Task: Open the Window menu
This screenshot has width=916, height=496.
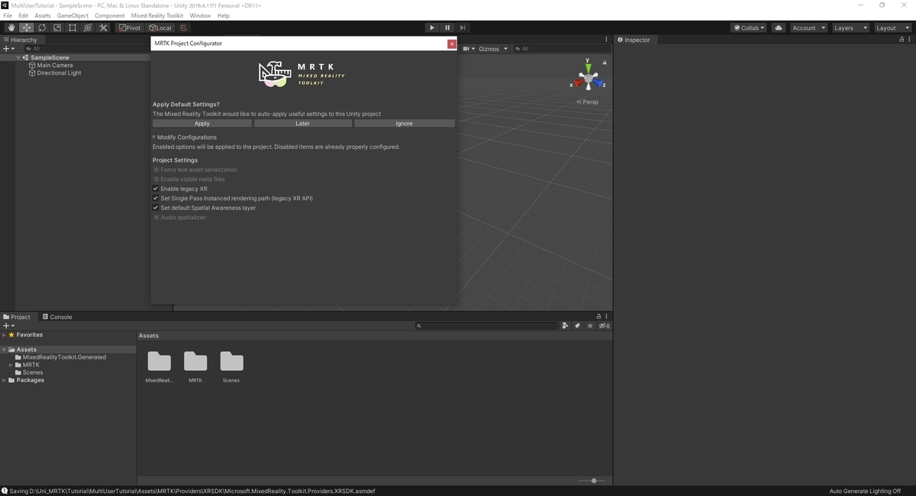Action: [x=200, y=15]
